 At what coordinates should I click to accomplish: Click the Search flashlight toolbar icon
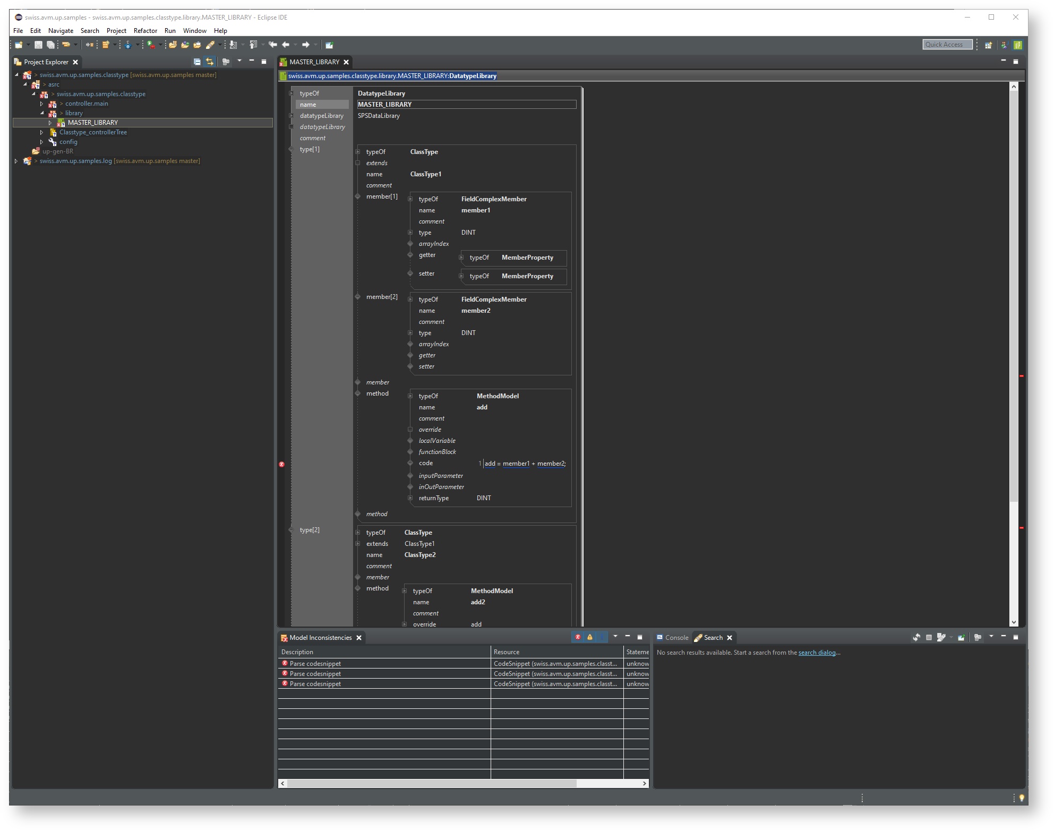point(210,45)
